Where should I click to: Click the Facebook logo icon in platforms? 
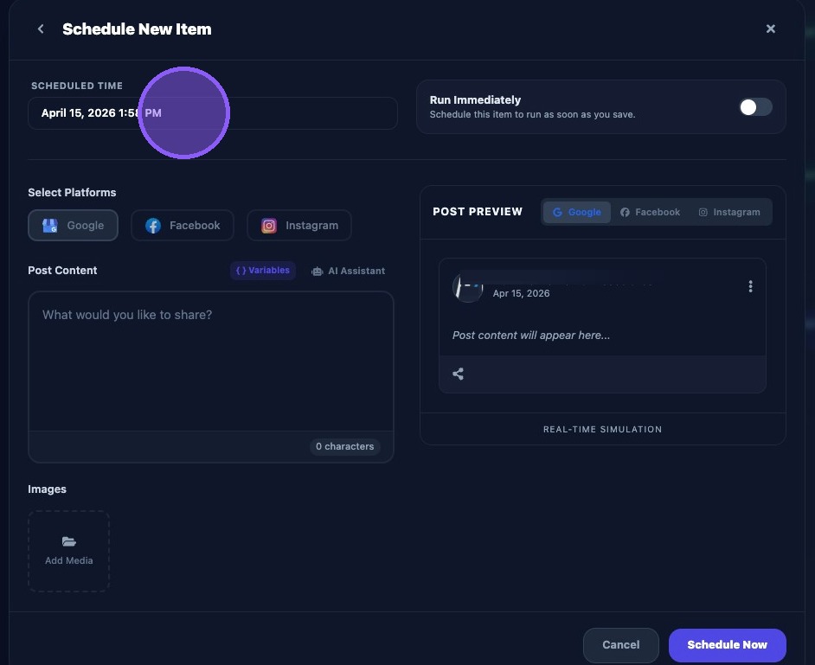click(x=153, y=226)
